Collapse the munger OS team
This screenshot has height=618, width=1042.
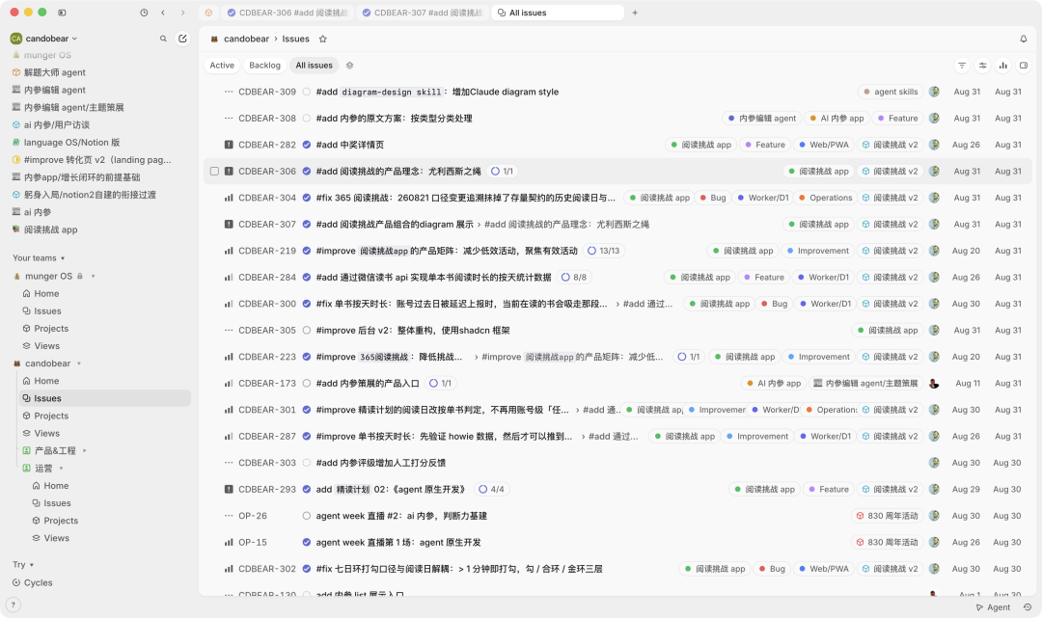[93, 276]
